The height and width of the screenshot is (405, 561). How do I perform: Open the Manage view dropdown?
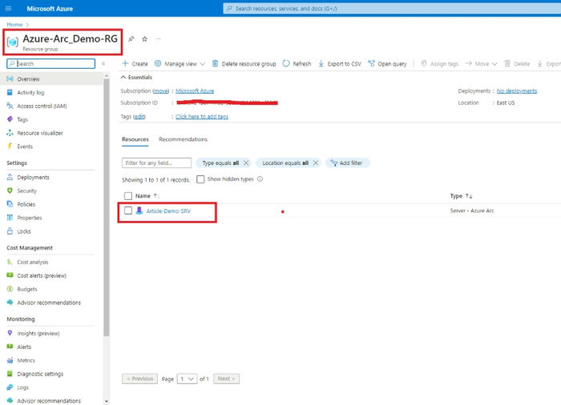click(x=180, y=63)
